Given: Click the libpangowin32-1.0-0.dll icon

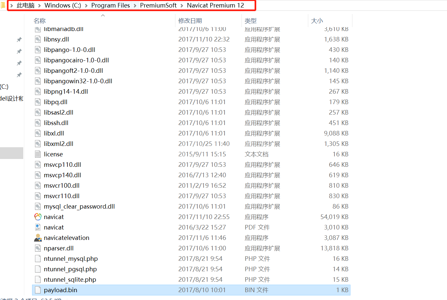Looking at the screenshot, I should click(x=38, y=81).
